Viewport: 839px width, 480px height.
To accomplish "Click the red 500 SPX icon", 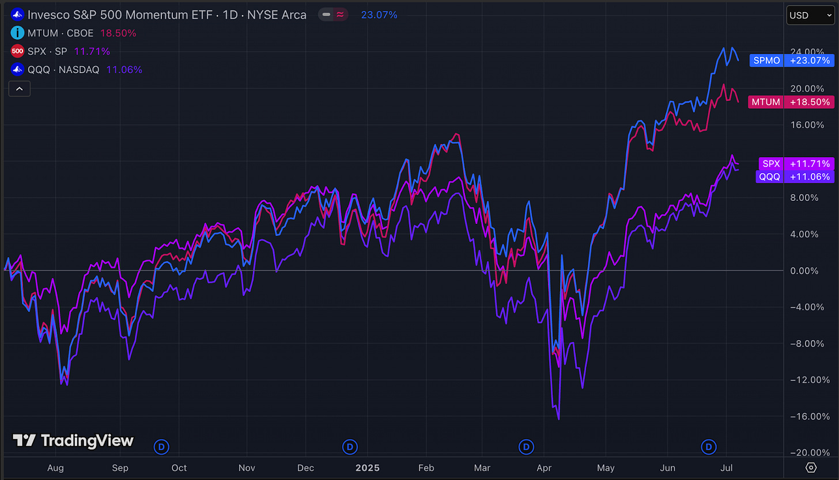I will [18, 51].
